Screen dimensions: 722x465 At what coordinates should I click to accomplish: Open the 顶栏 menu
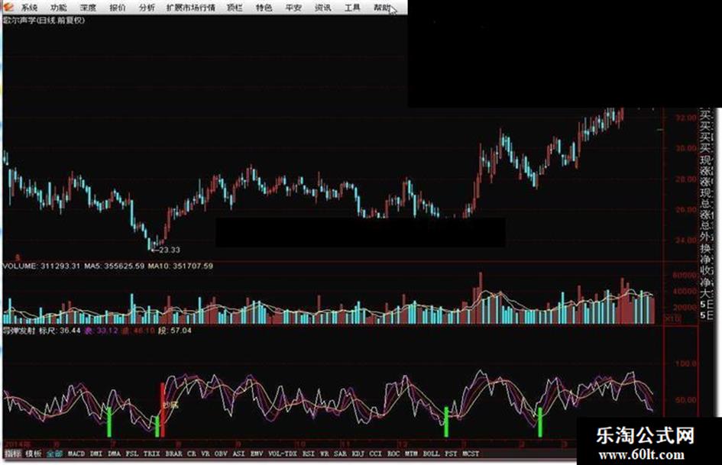point(235,8)
